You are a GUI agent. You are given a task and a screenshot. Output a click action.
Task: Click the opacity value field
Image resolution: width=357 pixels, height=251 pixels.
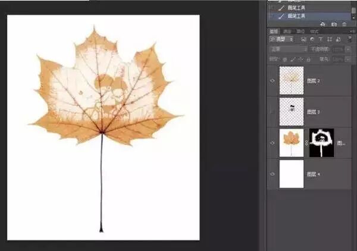coord(339,49)
